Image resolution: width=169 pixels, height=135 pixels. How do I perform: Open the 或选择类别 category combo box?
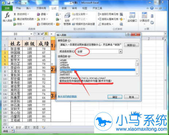(99, 51)
